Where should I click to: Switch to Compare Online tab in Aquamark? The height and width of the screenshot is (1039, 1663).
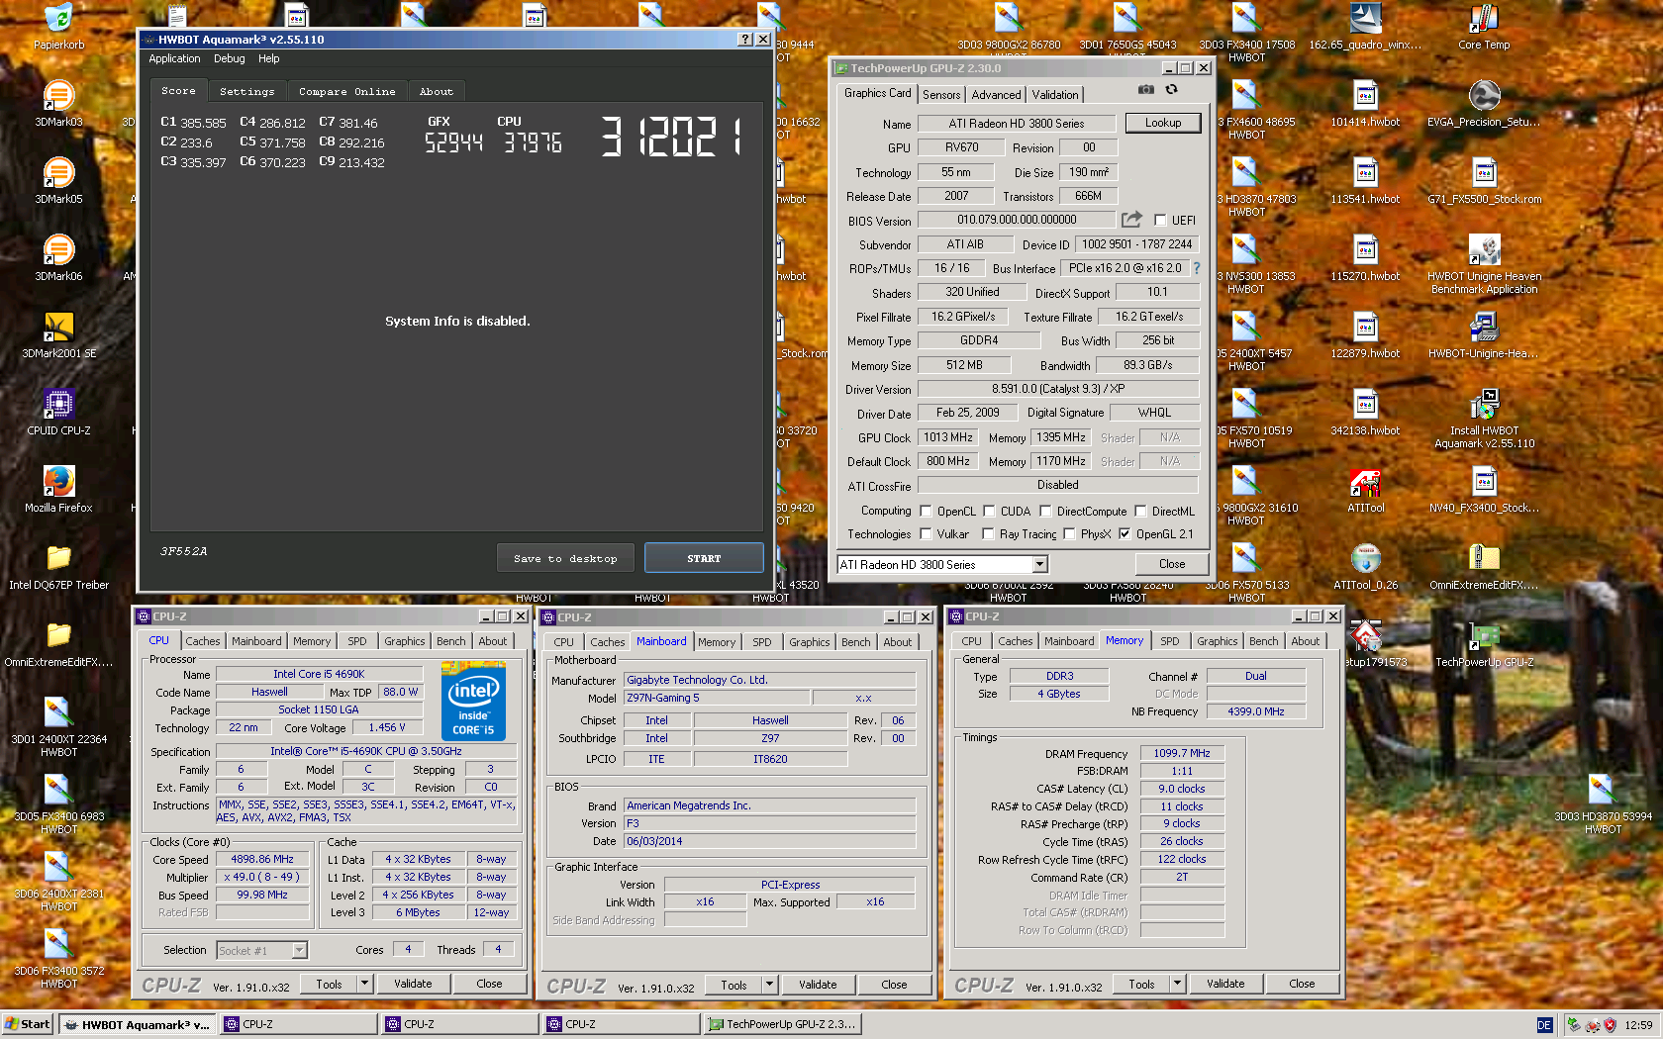tap(347, 91)
